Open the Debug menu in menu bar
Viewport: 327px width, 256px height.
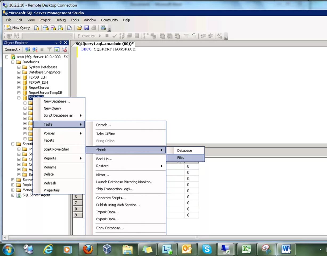click(x=60, y=20)
